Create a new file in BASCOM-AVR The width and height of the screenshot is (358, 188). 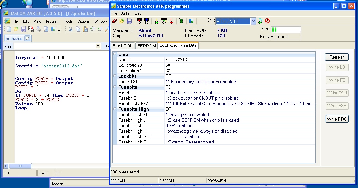point(9,29)
